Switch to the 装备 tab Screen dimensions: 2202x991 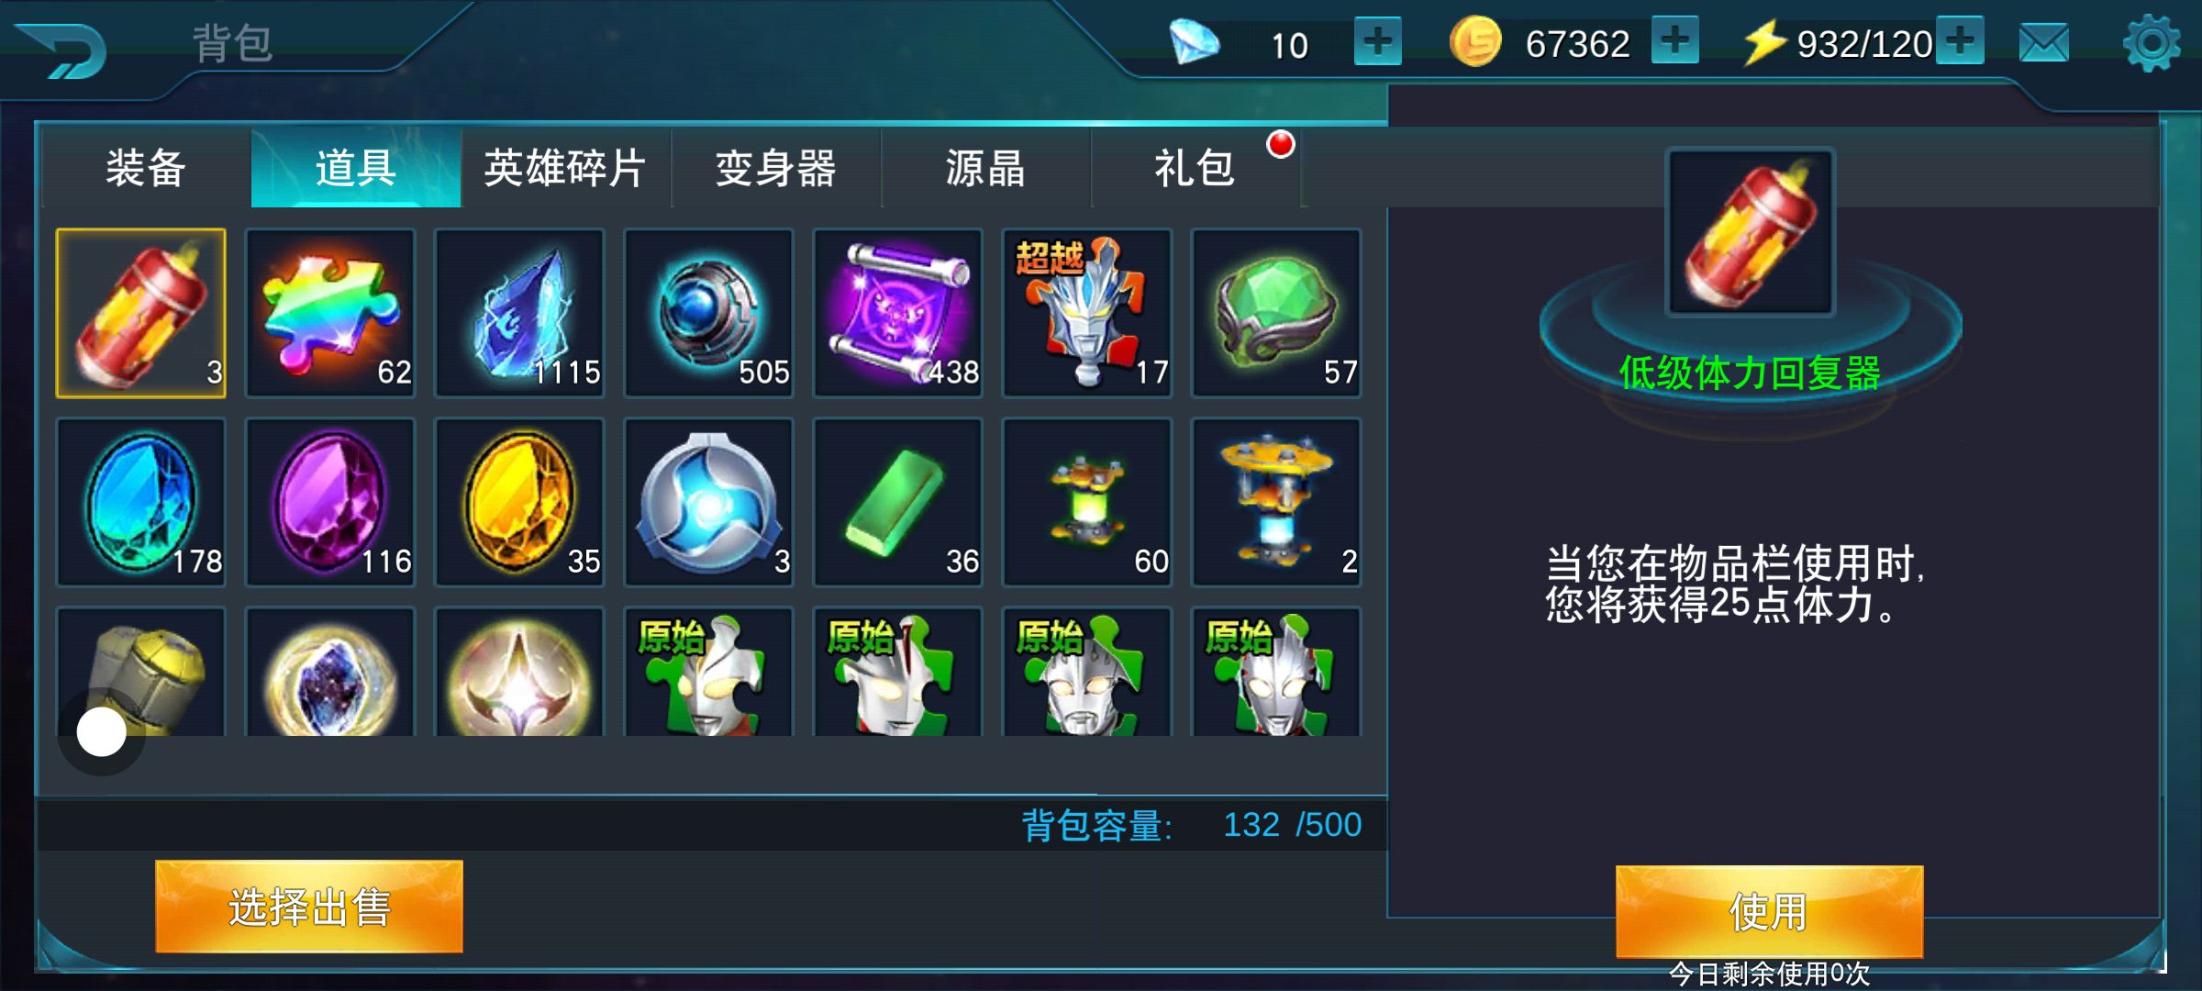[146, 168]
